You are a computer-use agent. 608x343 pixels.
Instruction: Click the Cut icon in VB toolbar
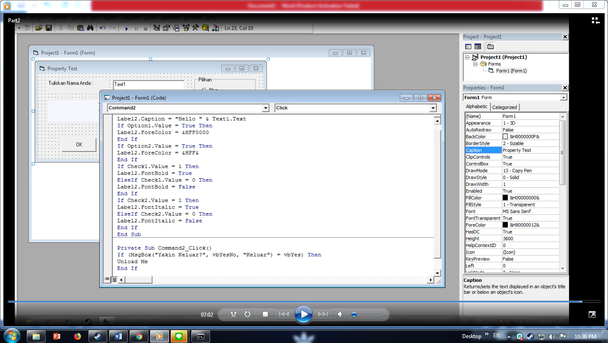61,28
